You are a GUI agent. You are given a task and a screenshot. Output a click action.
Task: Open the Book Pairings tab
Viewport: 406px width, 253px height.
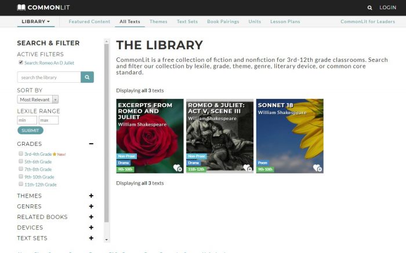pyautogui.click(x=223, y=21)
